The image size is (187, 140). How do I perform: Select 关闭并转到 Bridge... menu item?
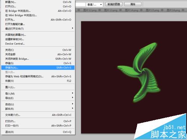[x=38, y=59]
